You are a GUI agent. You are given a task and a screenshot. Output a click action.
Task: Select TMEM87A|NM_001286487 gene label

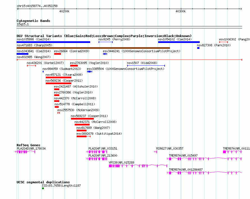pos(186,170)
